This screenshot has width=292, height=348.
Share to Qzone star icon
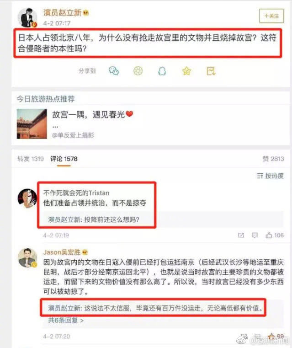pyautogui.click(x=186, y=71)
